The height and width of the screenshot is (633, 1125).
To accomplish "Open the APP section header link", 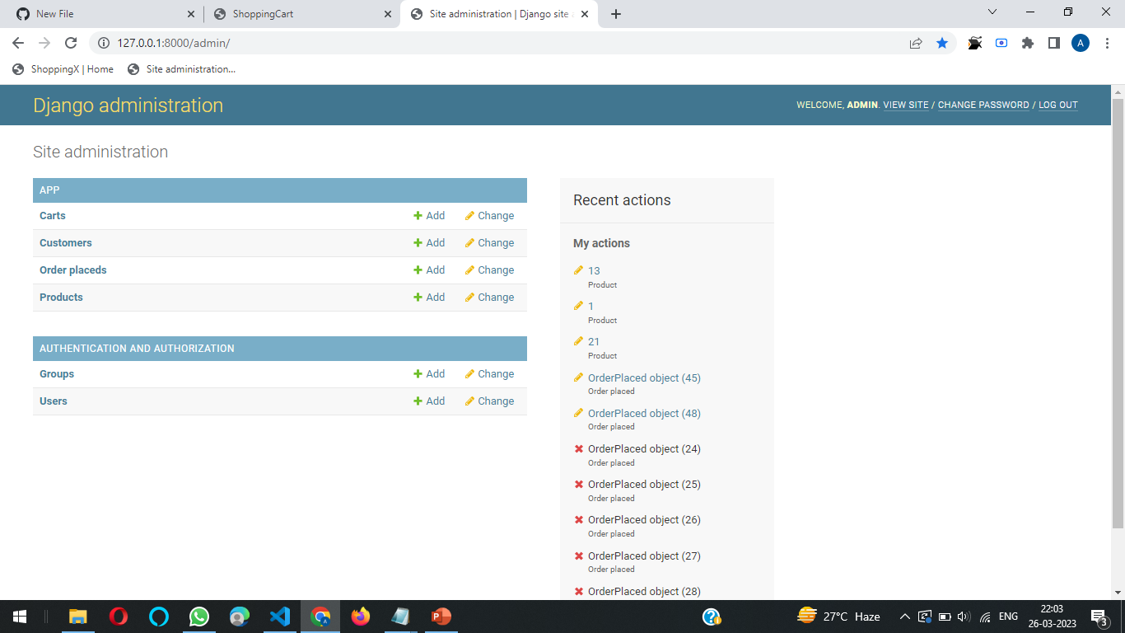I will tap(49, 190).
